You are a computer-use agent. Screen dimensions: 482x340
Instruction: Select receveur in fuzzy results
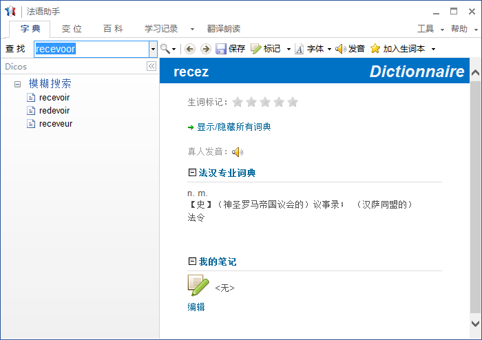(56, 124)
